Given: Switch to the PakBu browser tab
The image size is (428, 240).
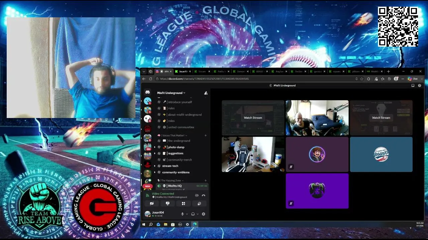Looking at the screenshot, I should 221,71.
